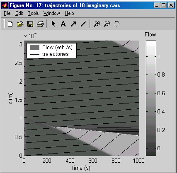Click the y-axis tick label '2.5'
Viewport: 177px width, 173px height.
(x=18, y=63)
